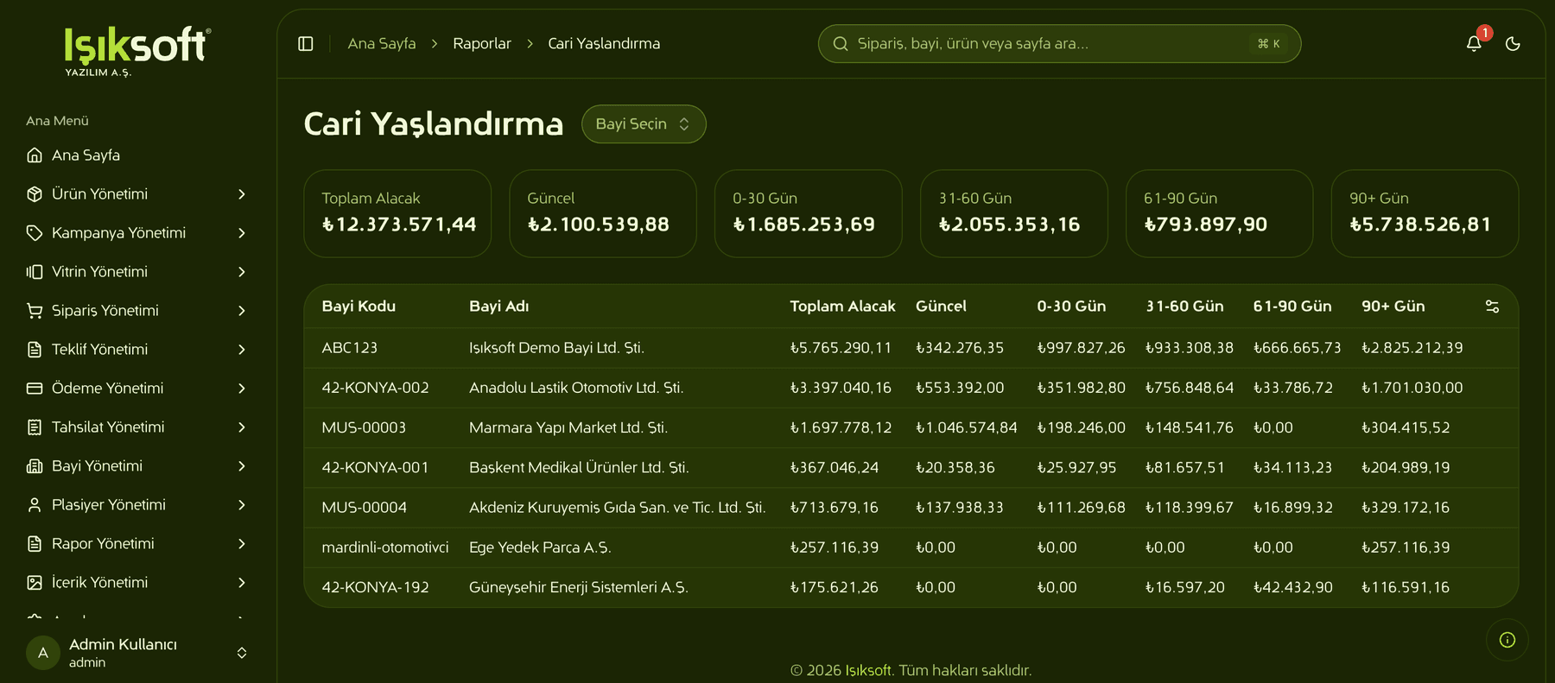Click the Sipariş, bayi search field
Screen dimensions: 1555x683
point(1059,44)
